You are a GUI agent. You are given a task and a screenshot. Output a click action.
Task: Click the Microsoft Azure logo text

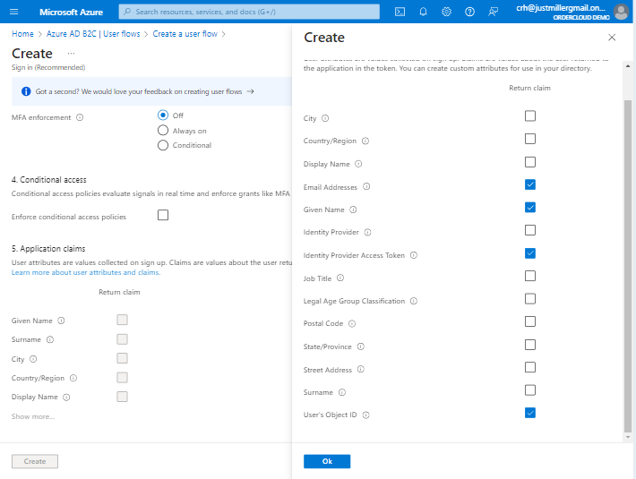(x=71, y=13)
